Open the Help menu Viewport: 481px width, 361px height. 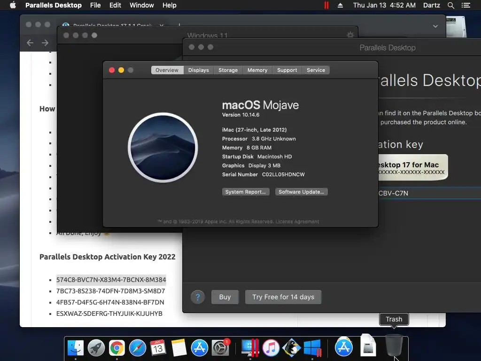coord(169,5)
